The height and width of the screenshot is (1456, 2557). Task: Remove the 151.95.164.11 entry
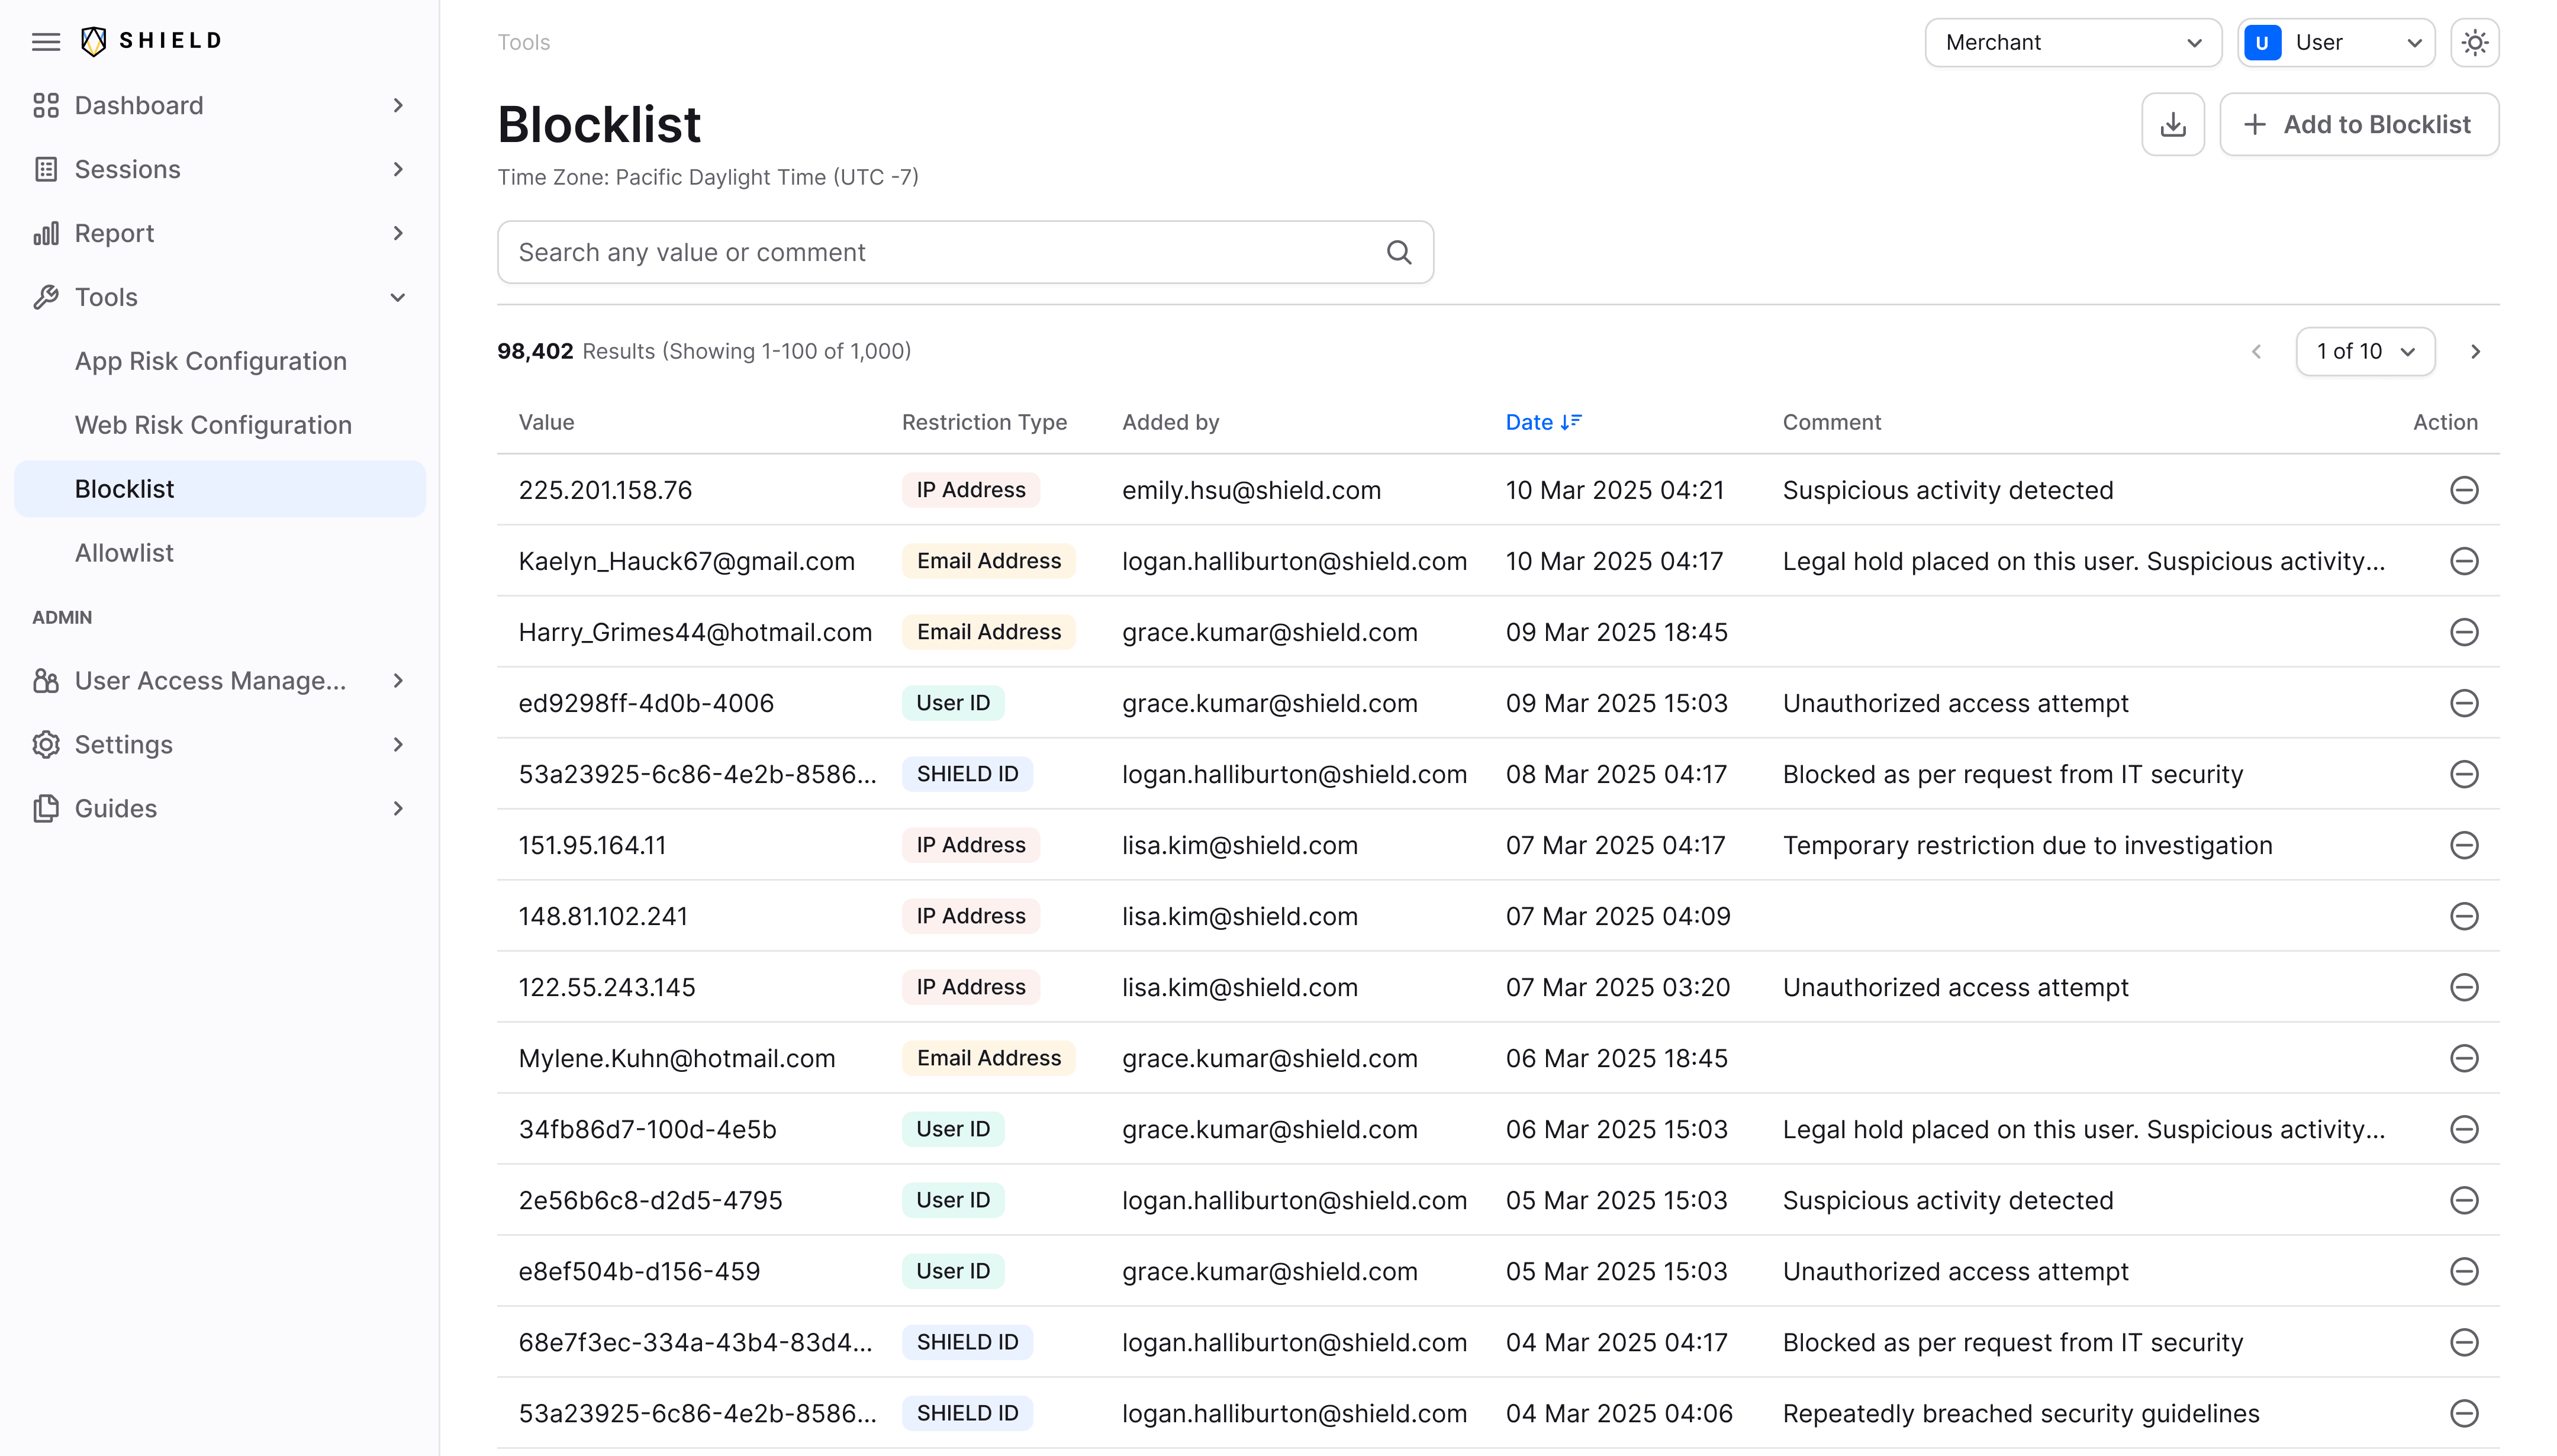(2464, 845)
